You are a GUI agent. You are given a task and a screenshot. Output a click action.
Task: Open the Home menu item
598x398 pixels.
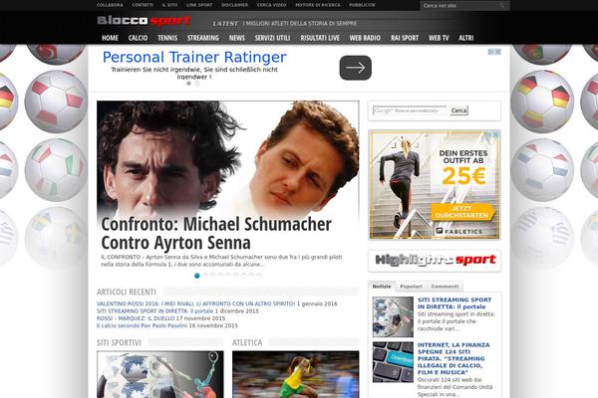[x=110, y=38]
